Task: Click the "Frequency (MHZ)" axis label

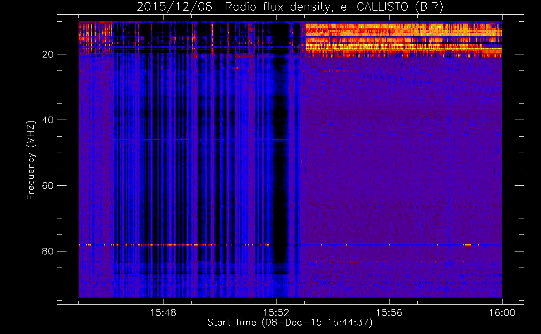Action: tap(30, 160)
